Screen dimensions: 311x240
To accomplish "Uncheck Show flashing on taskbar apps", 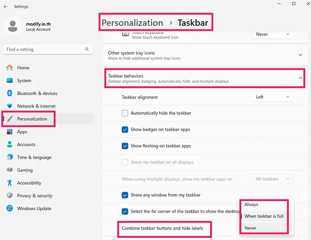I will click(125, 146).
